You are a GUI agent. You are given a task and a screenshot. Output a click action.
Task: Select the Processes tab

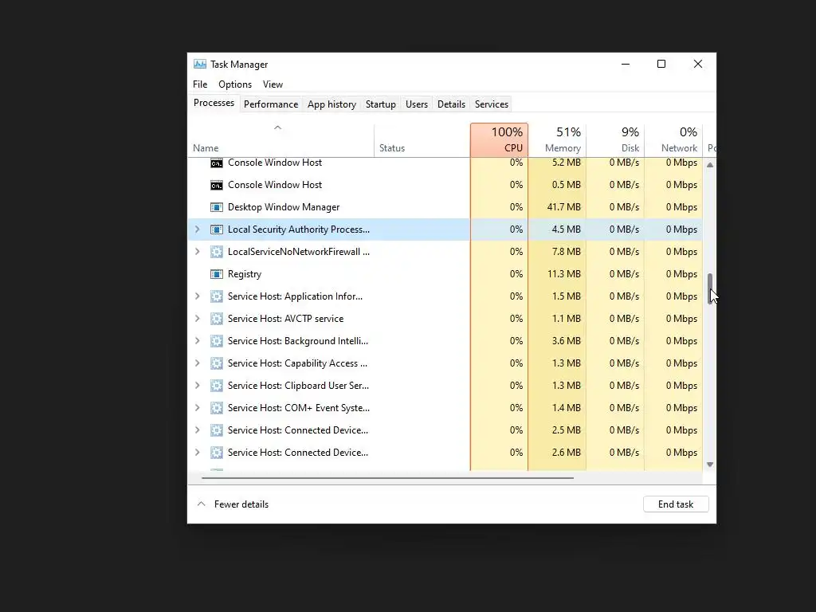pos(214,103)
